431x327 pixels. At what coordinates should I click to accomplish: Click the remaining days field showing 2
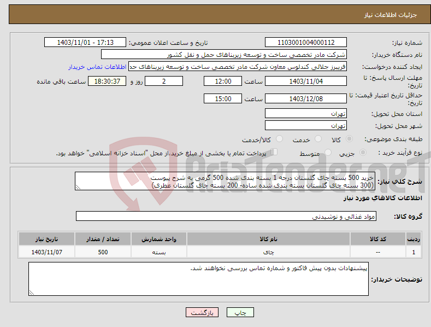[x=164, y=81]
